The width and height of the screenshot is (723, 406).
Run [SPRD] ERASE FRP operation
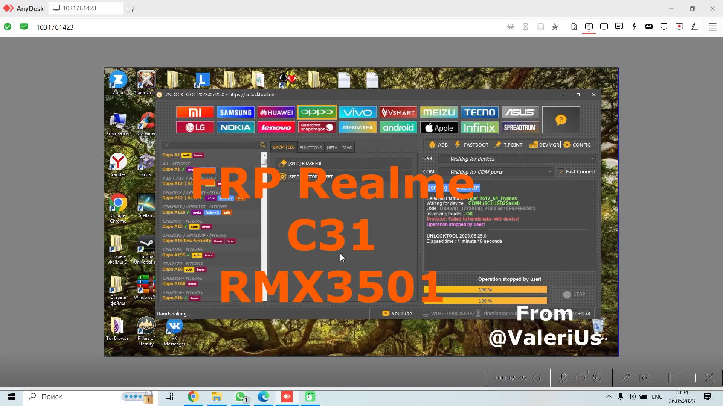(344, 164)
